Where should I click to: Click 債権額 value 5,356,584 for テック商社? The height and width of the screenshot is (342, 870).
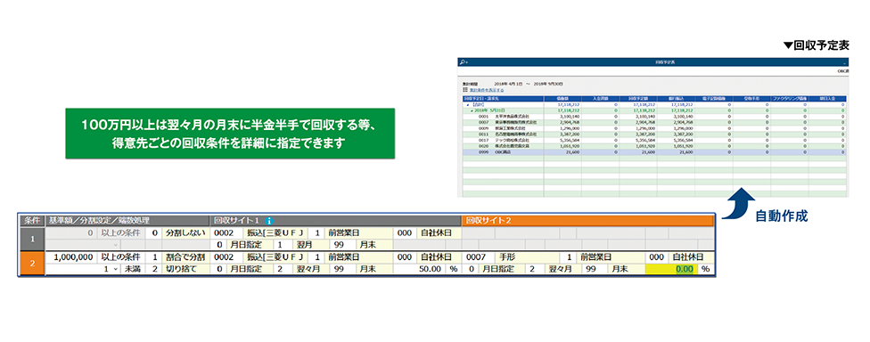pos(570,140)
